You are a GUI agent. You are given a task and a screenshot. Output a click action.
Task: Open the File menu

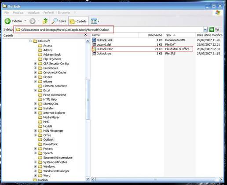[7, 13]
